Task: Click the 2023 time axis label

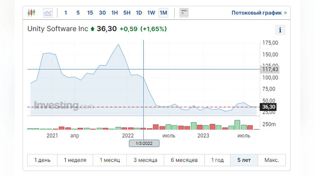Action: 203,136
